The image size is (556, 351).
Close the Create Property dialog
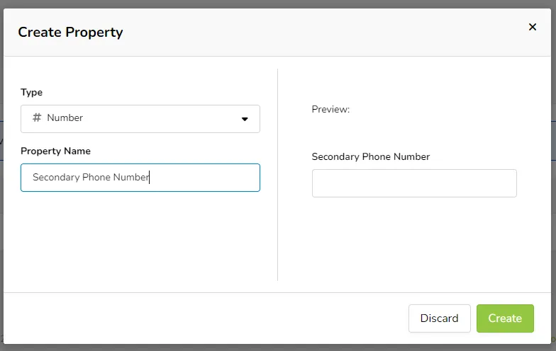[x=532, y=27]
